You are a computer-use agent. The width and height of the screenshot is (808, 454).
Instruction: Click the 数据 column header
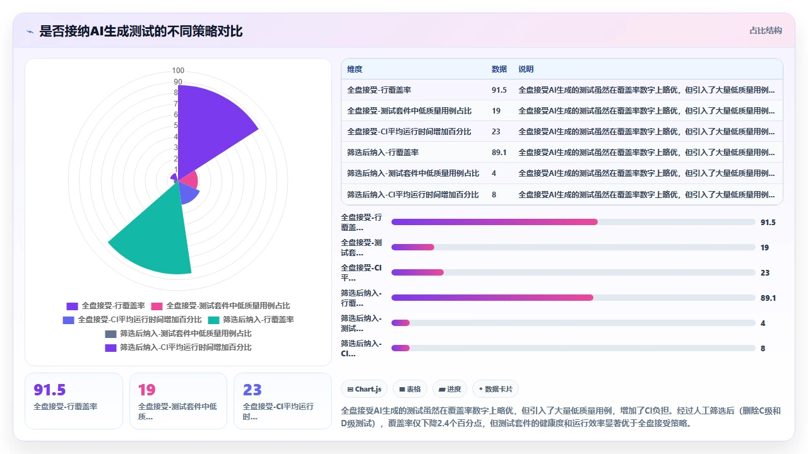[499, 69]
